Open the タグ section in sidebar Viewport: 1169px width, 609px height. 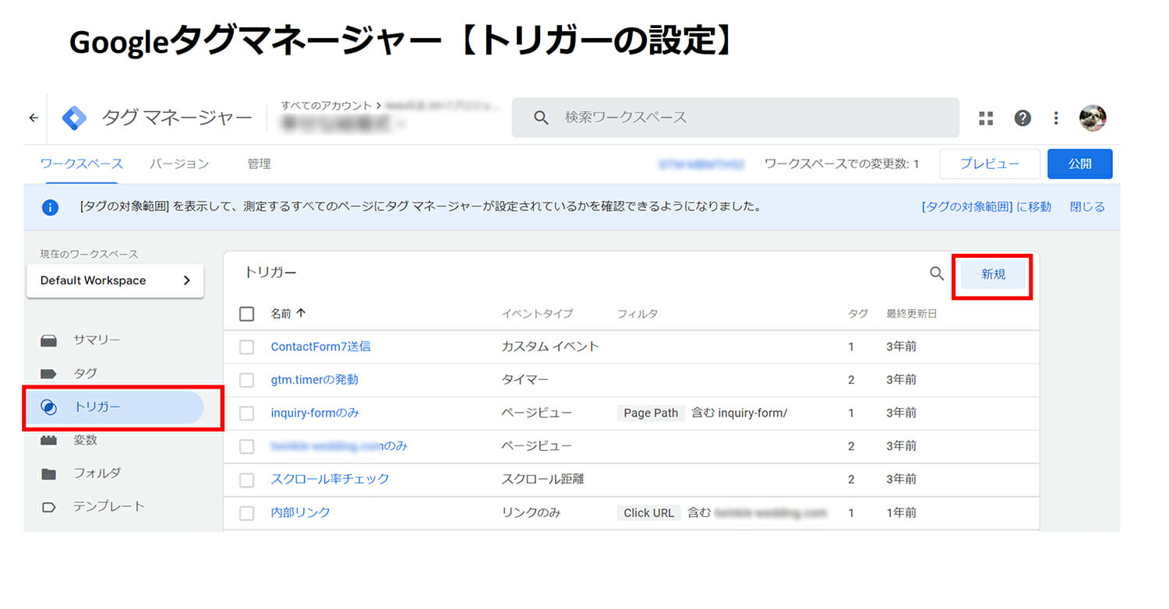tap(85, 374)
